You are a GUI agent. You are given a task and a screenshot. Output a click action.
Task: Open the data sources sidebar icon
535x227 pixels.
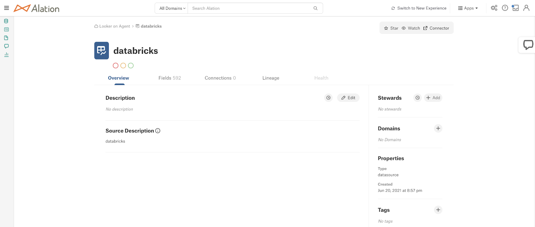(x=6, y=21)
